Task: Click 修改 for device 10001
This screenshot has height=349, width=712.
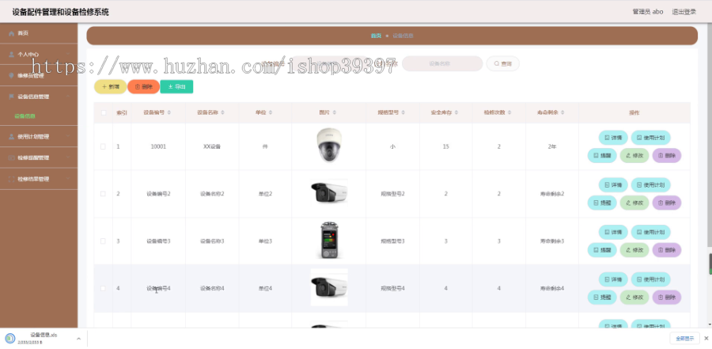Action: [634, 155]
